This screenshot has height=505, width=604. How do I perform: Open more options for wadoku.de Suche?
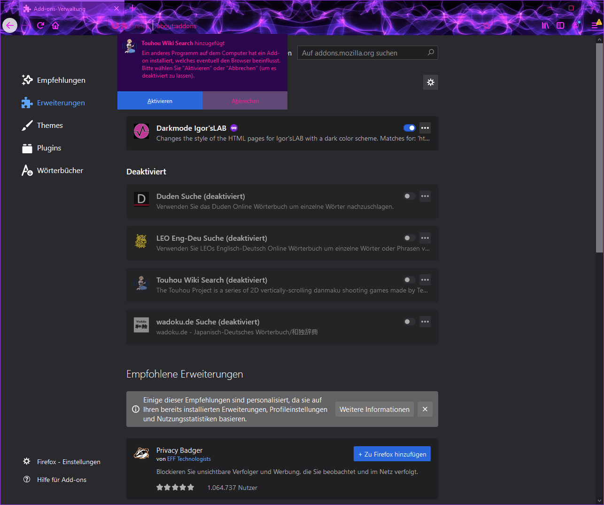[x=425, y=322]
